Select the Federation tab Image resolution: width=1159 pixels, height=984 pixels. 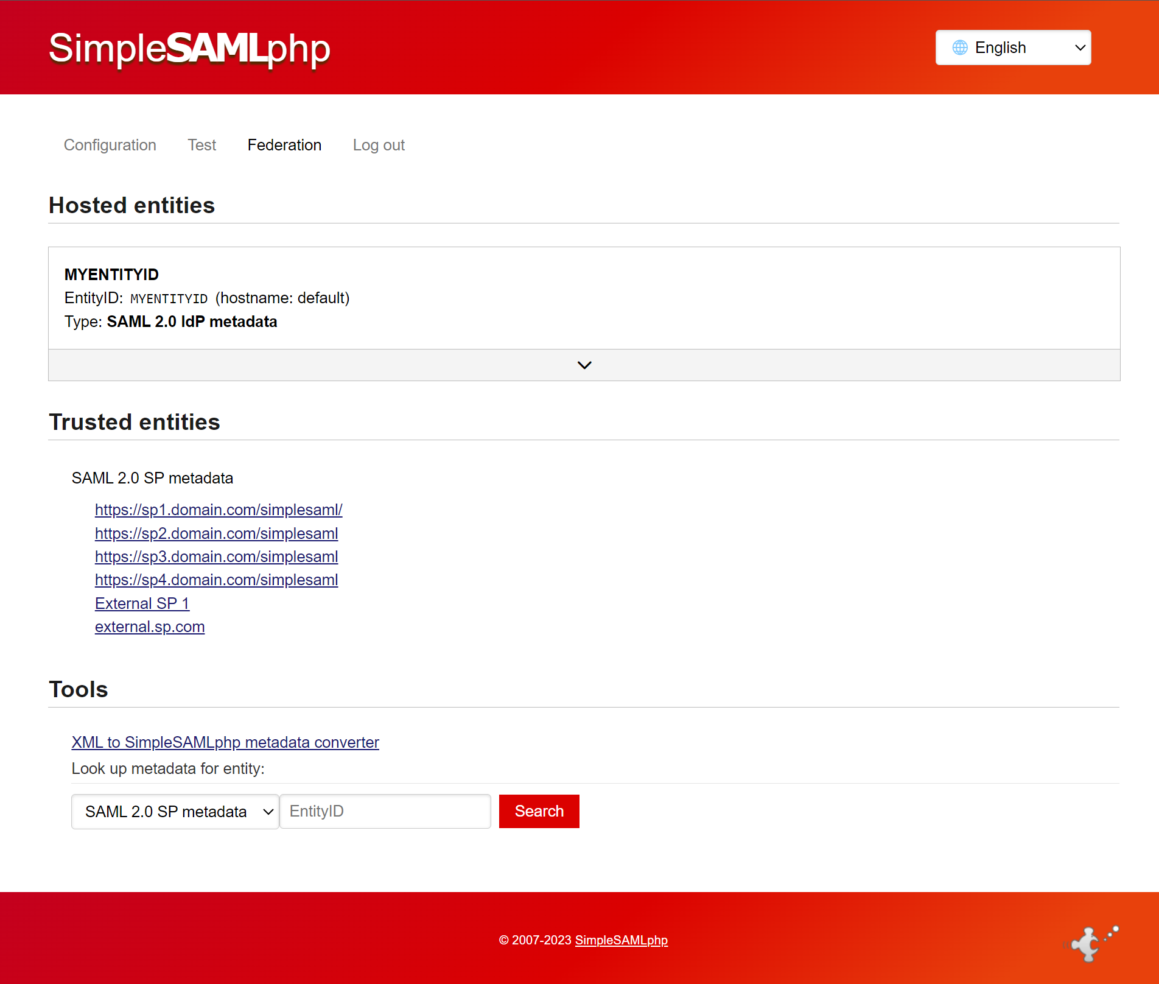click(x=284, y=145)
